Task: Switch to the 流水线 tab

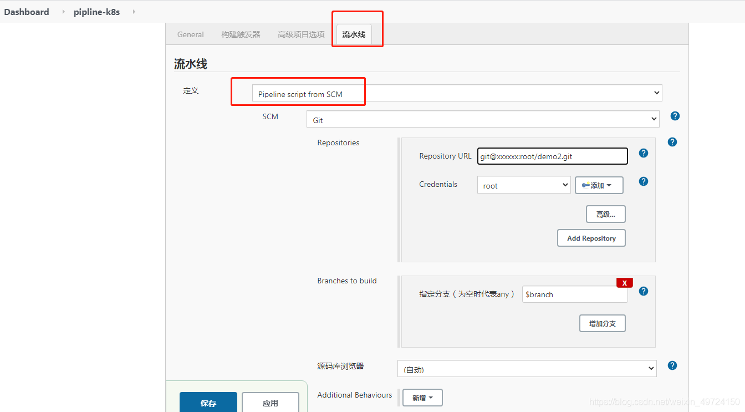Action: click(x=354, y=34)
